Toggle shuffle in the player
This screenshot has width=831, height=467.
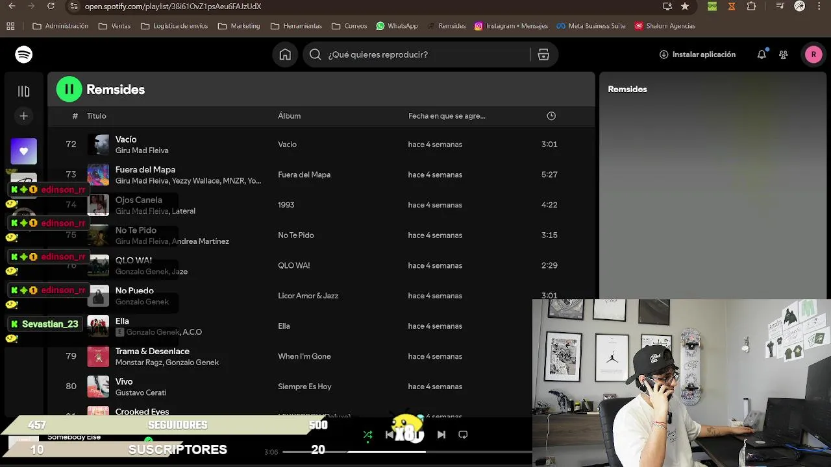pos(368,435)
